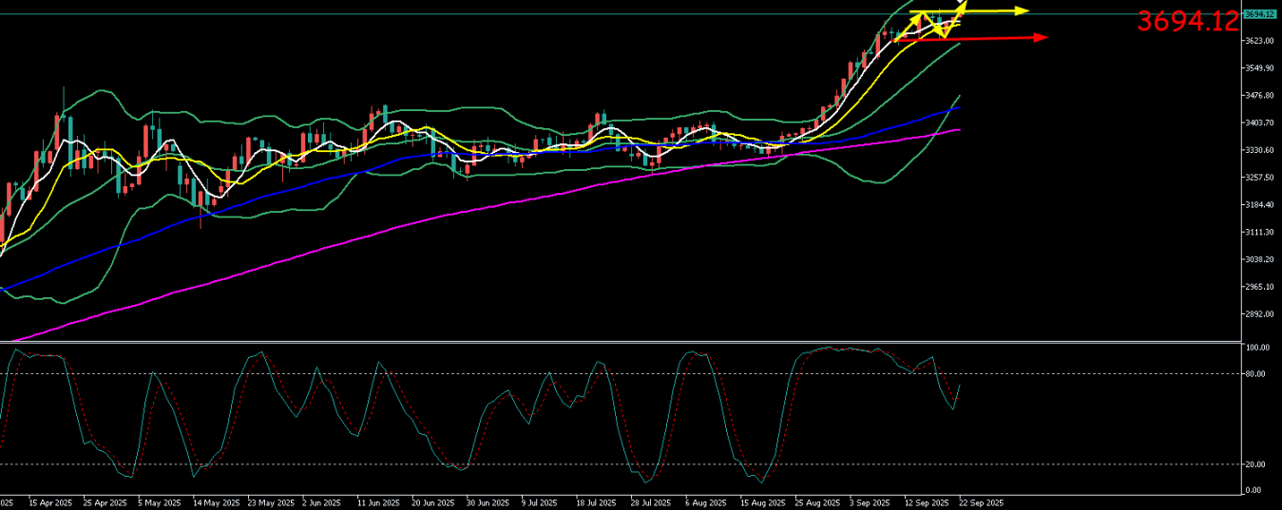Click the 100.00 label on the oscillator scale

tap(1257, 349)
